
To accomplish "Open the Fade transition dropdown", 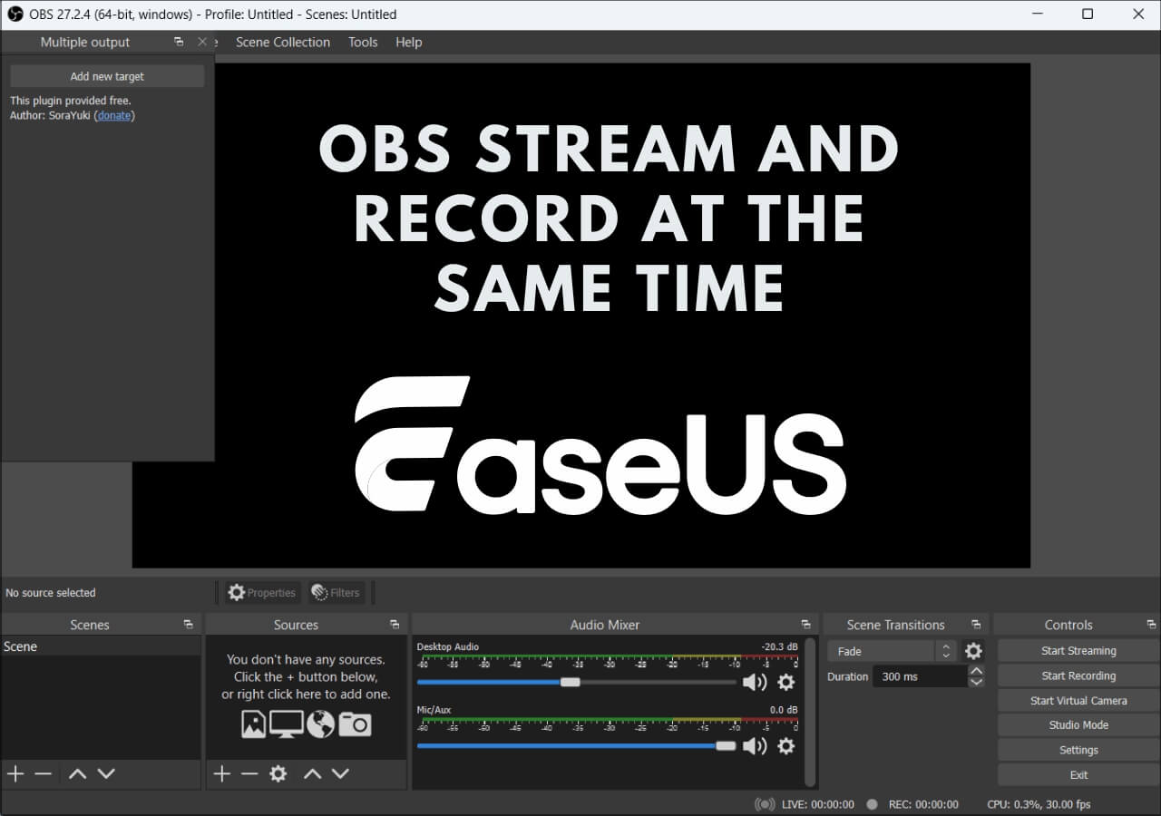I will point(891,651).
